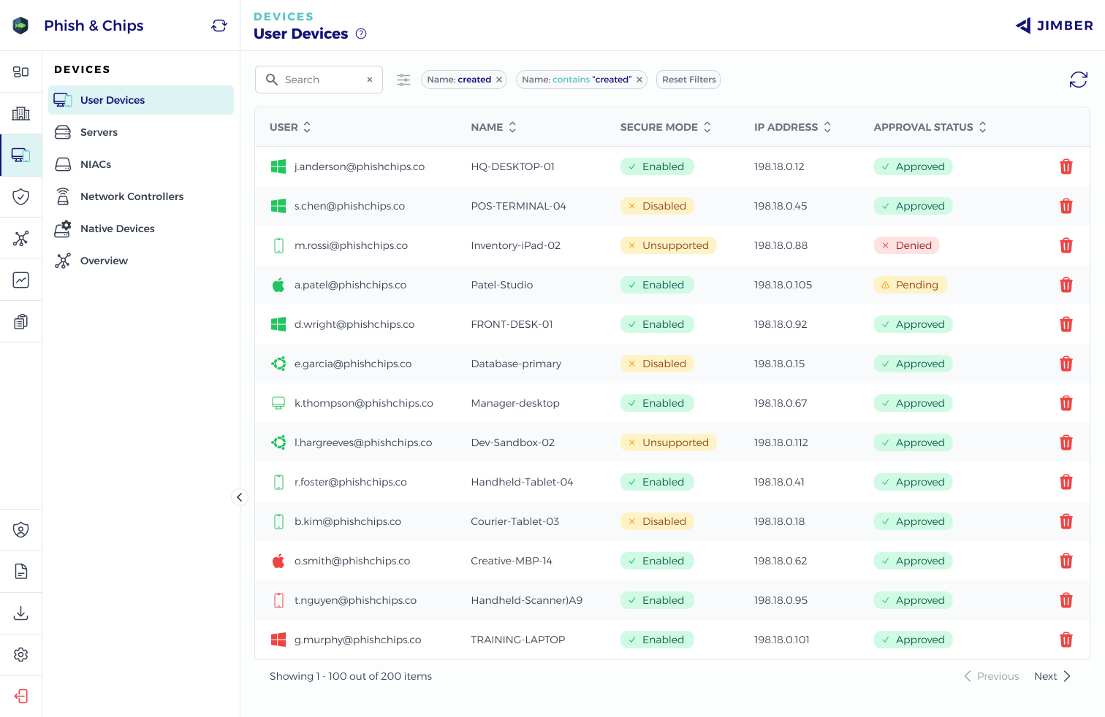1105x717 pixels.
Task: Click the Phish & Chips organization name
Action: tap(94, 26)
